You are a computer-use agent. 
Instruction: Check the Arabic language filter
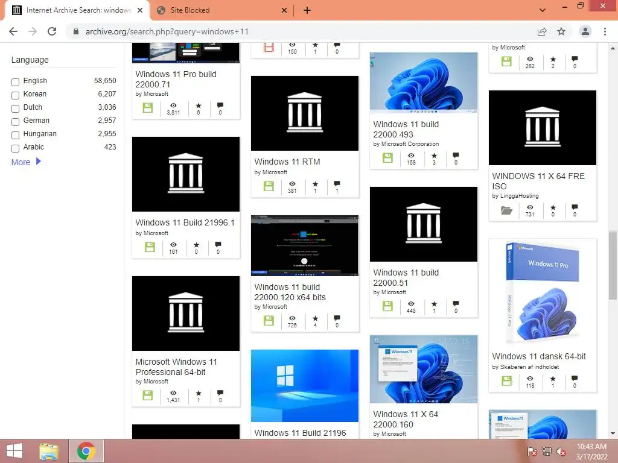(15, 148)
